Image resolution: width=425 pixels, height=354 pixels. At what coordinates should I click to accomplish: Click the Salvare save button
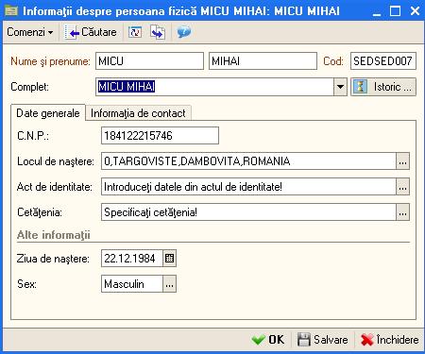[323, 340]
